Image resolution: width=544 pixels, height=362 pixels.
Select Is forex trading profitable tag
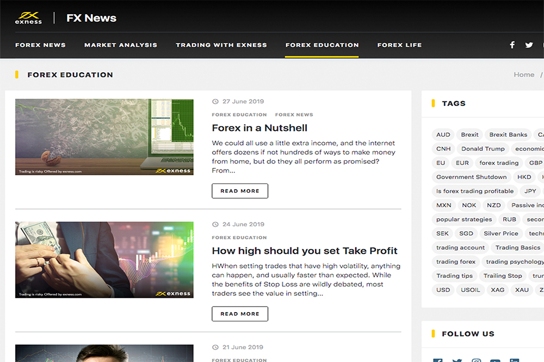(x=474, y=192)
